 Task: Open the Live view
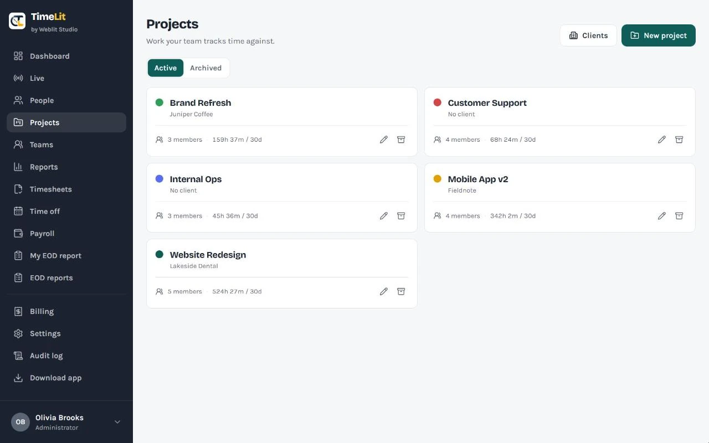click(x=66, y=78)
